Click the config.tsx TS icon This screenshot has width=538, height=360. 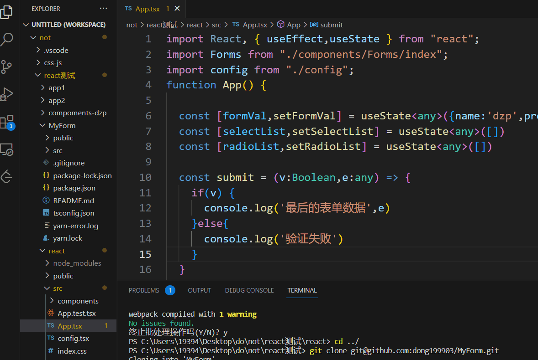point(51,338)
